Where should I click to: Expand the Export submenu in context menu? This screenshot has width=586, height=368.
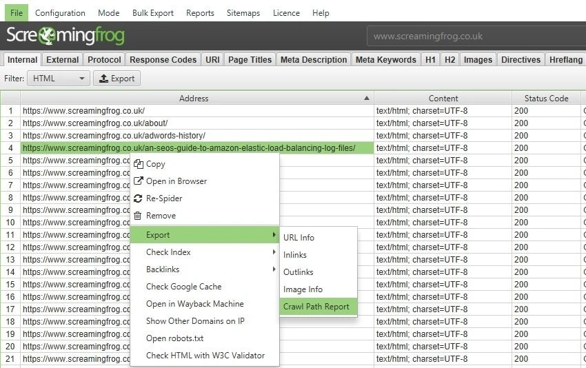click(204, 235)
